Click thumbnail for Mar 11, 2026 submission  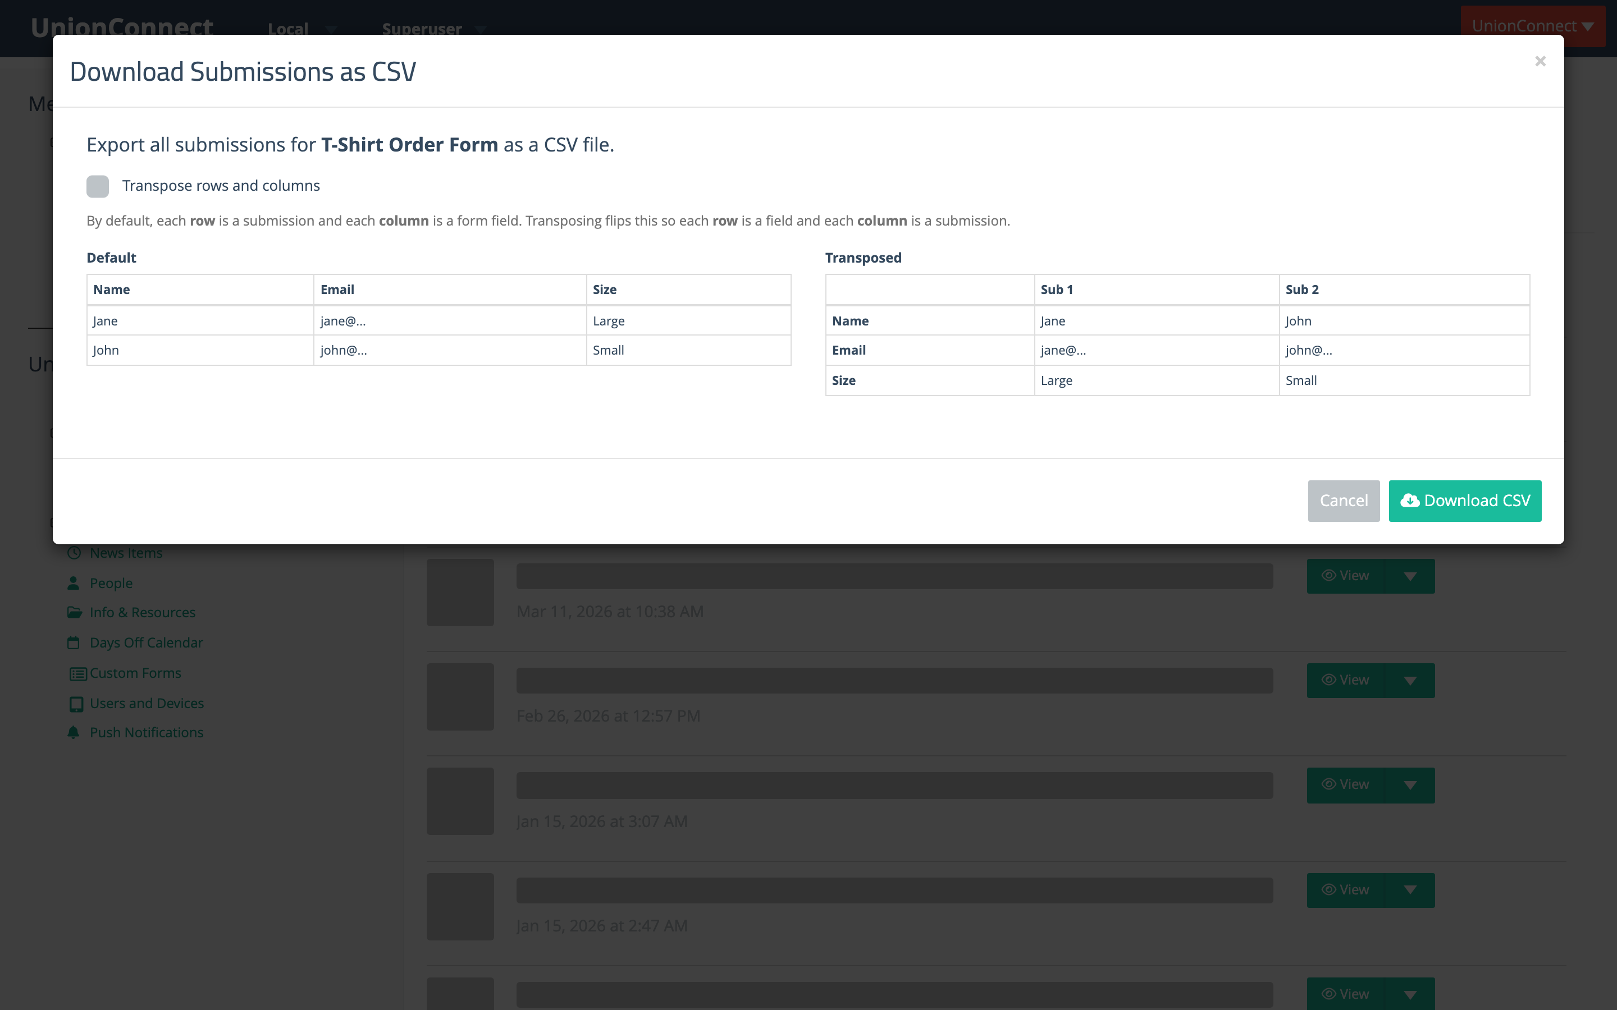click(460, 593)
